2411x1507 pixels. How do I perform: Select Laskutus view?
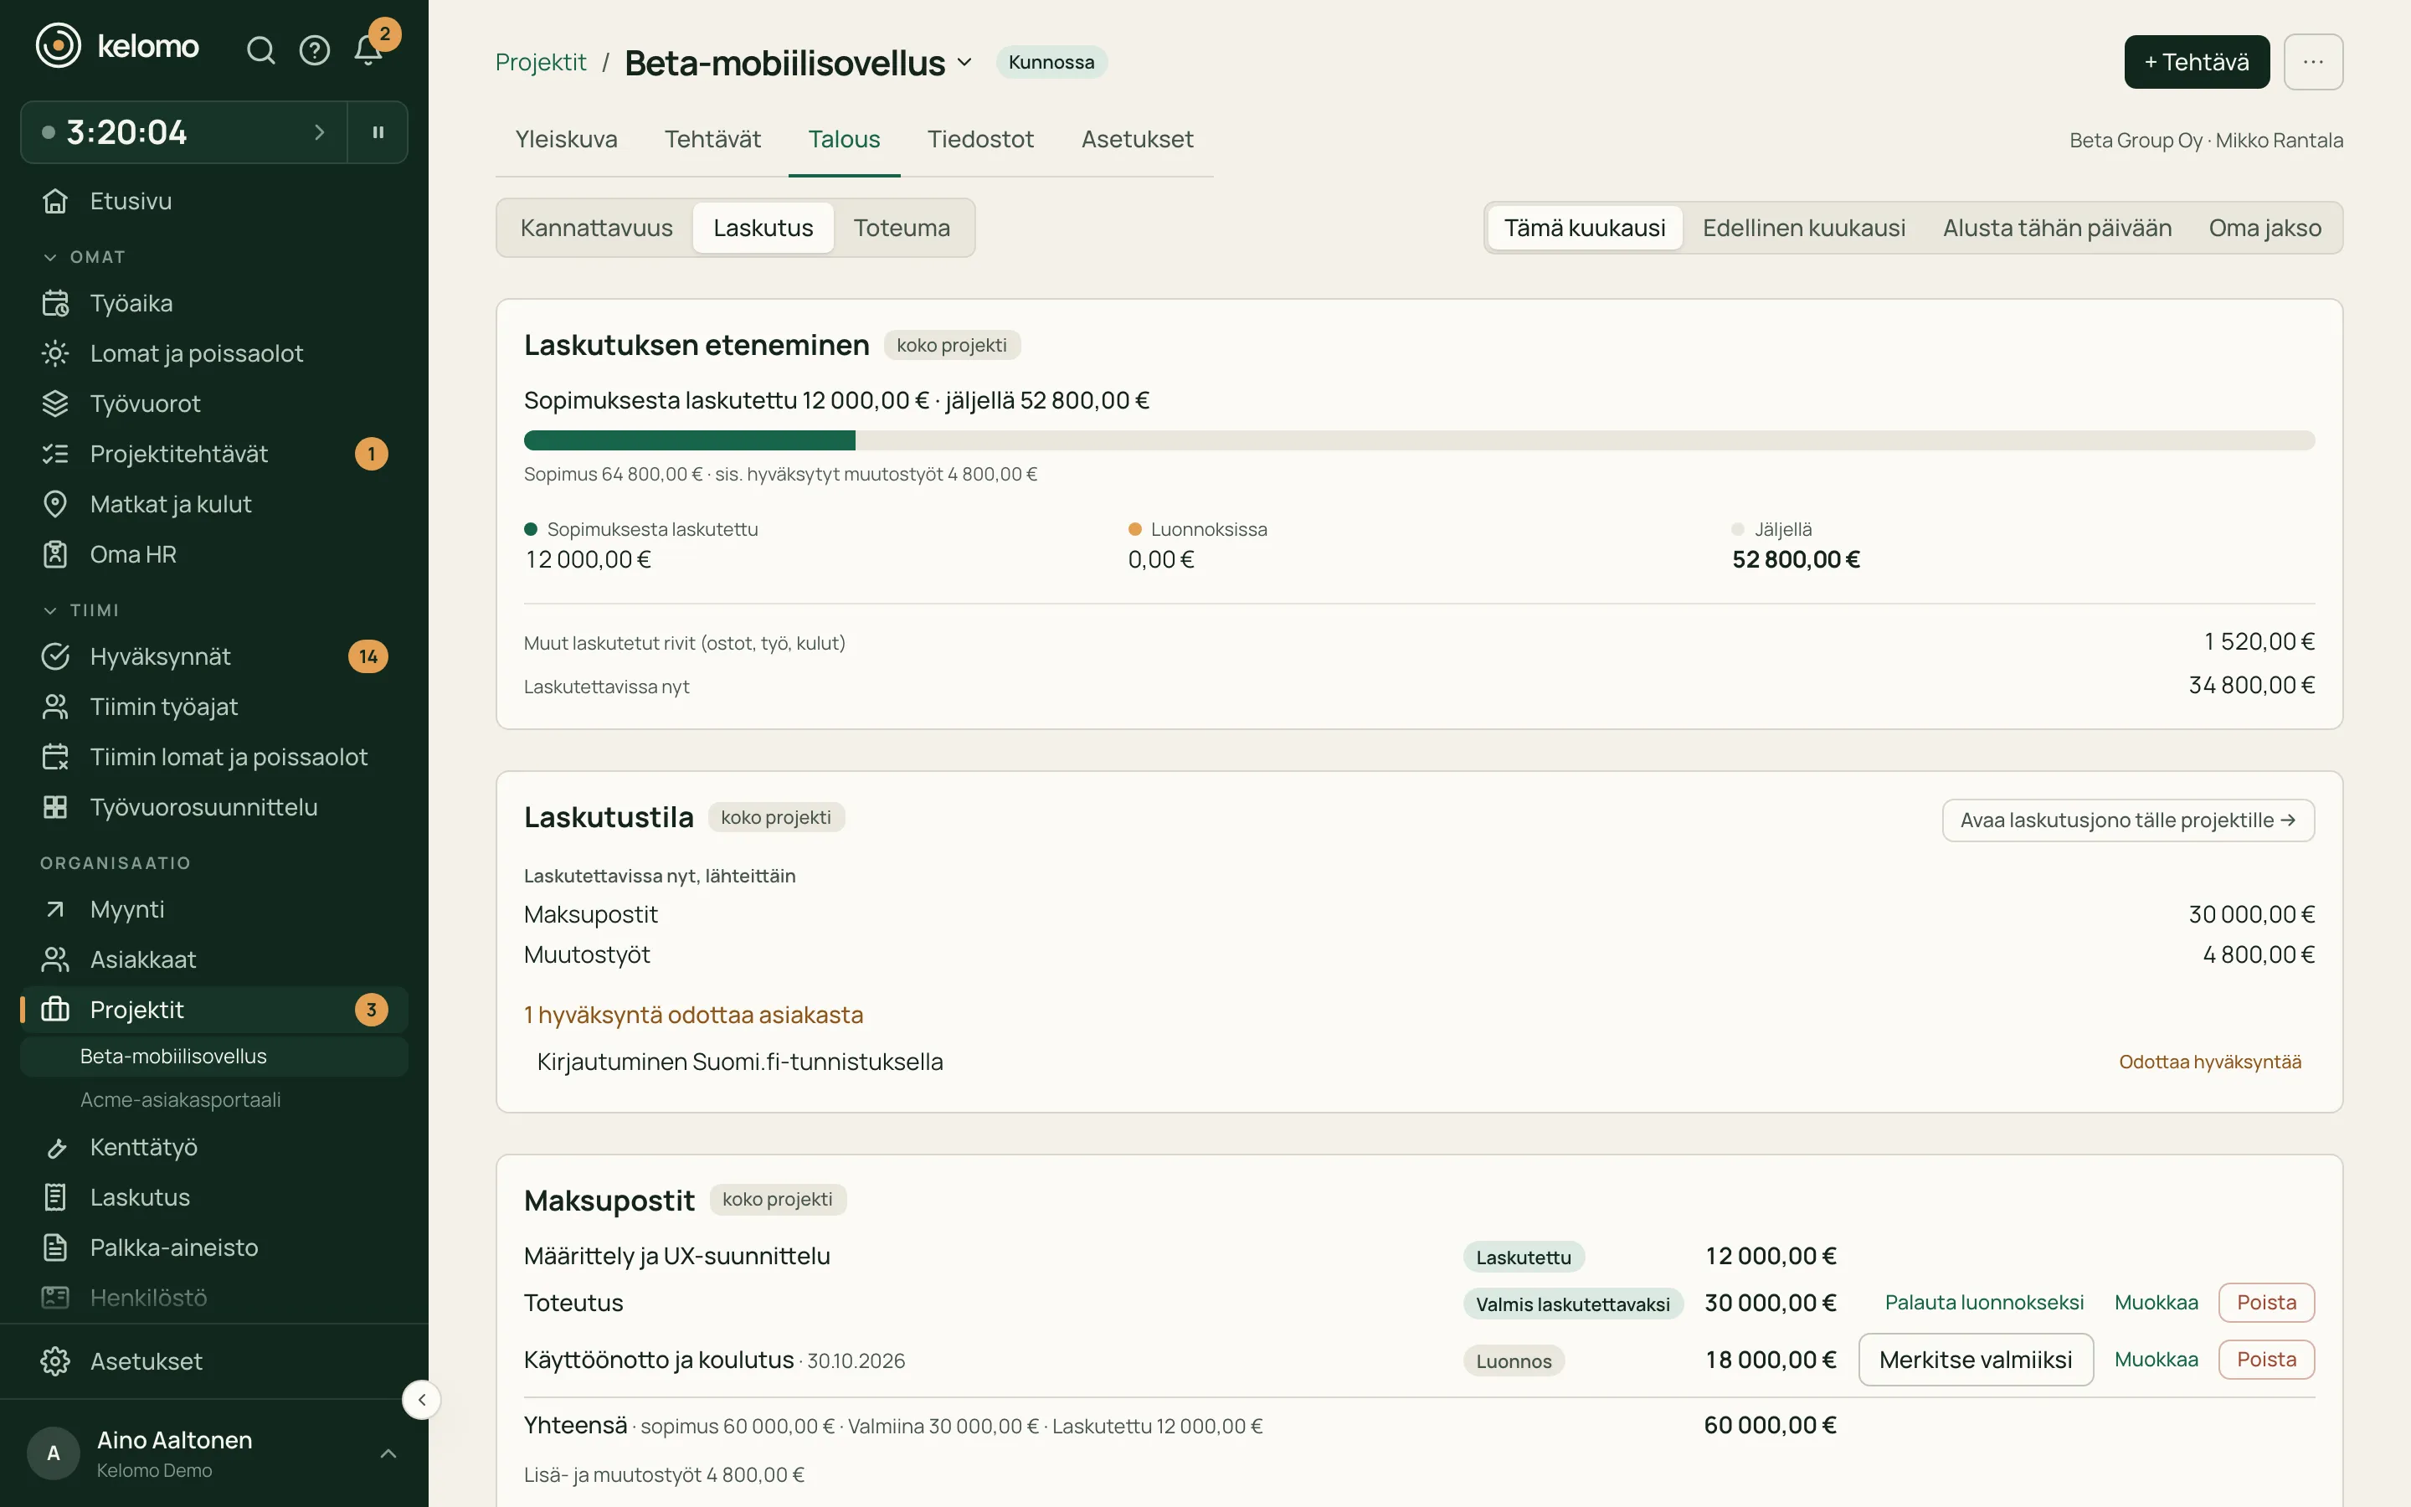tap(763, 229)
